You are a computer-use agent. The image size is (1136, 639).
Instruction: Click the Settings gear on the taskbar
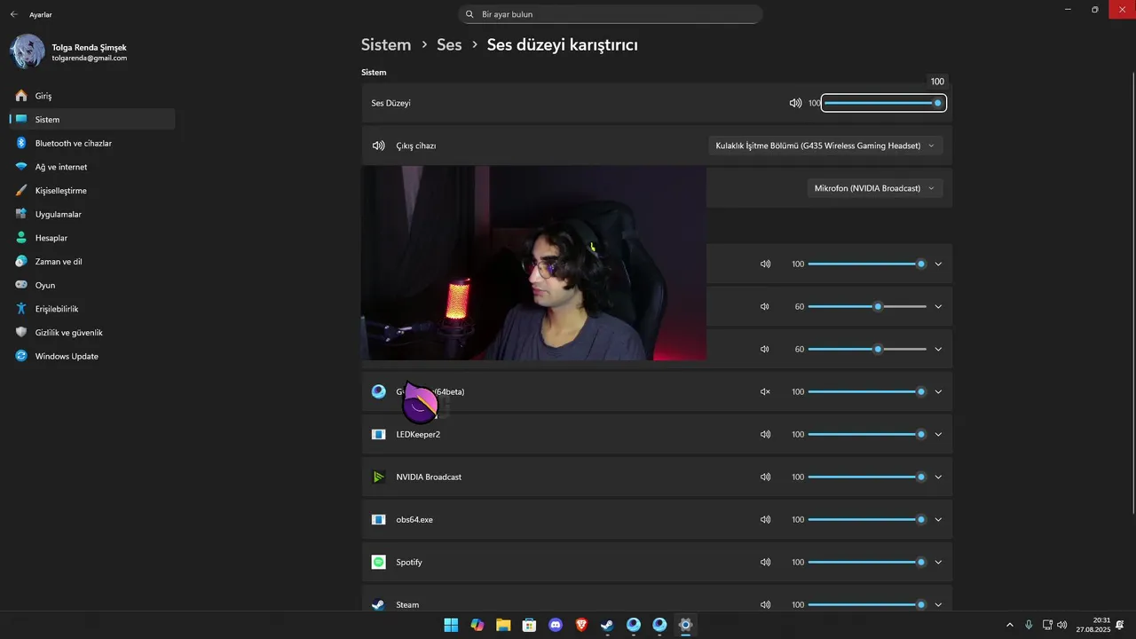tap(685, 625)
